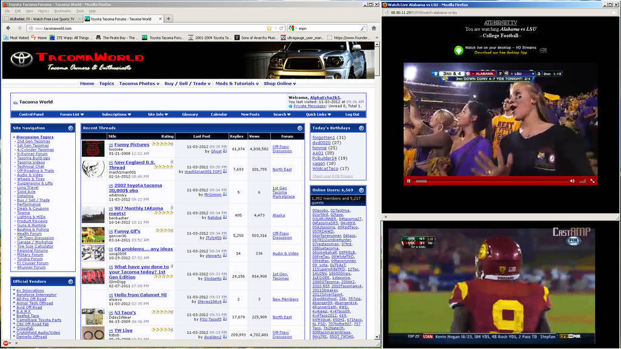The width and height of the screenshot is (621, 349).
Task: Open the 2001-2004 Toyota Tacoma bookmark
Action: [x=209, y=38]
